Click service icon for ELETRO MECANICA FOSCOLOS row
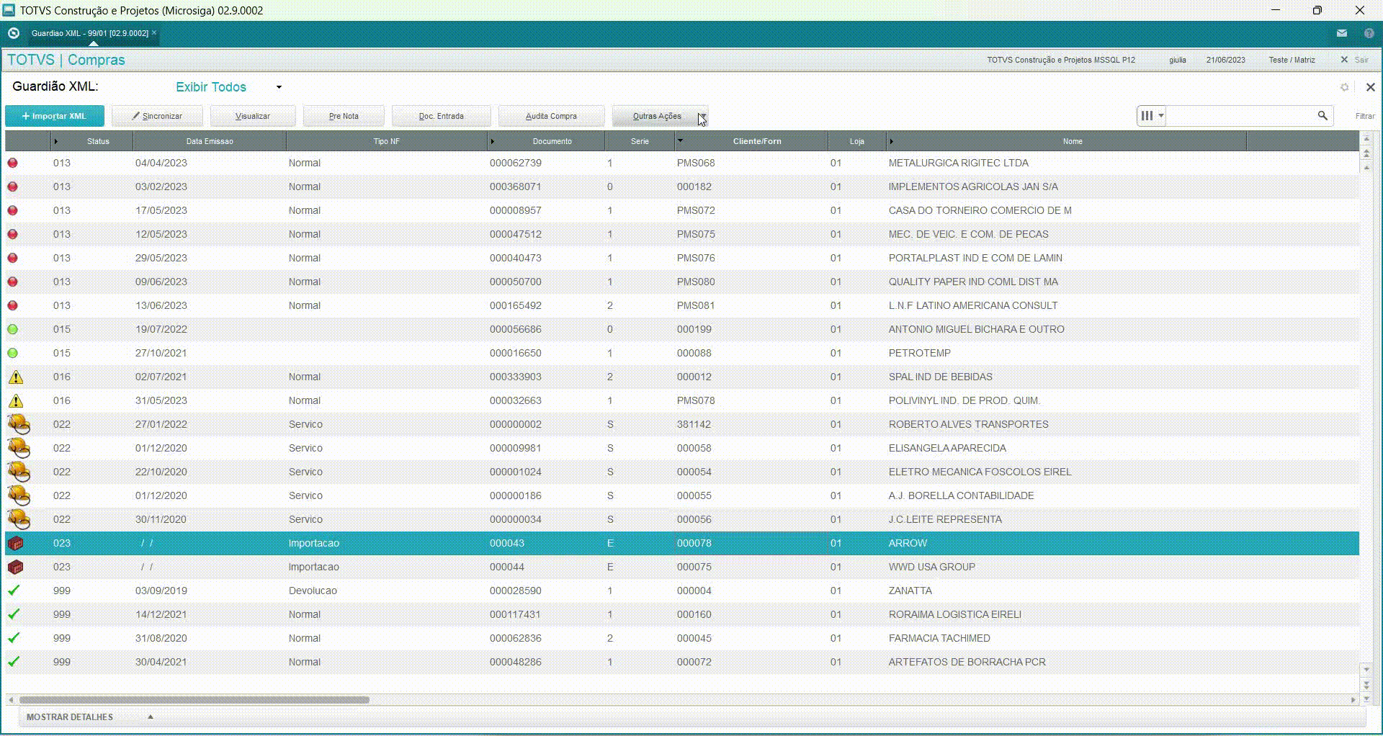 pyautogui.click(x=19, y=472)
